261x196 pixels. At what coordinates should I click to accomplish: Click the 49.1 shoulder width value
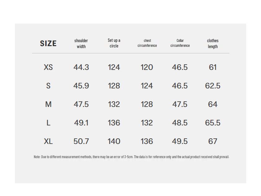81,123
